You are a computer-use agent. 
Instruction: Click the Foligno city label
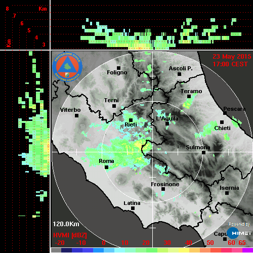pyautogui.click(x=117, y=72)
